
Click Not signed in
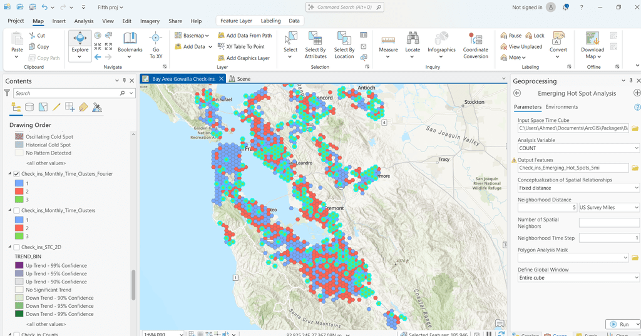527,8
